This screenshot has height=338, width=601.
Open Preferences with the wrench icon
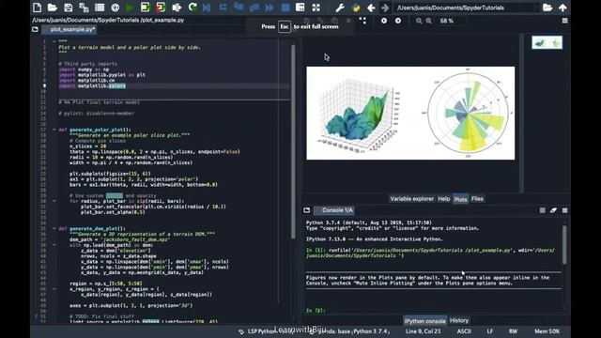click(x=340, y=8)
